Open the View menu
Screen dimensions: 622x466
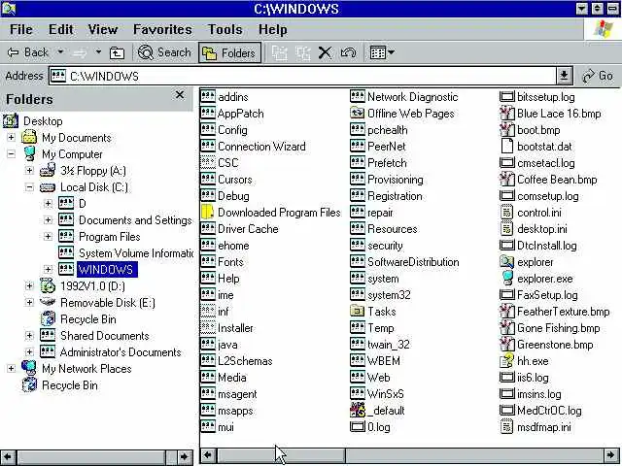[103, 29]
